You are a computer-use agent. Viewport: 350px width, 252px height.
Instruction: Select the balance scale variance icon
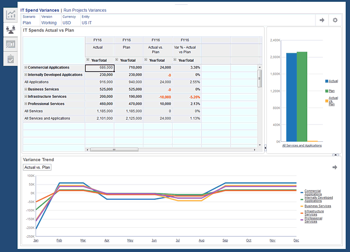[x=11, y=29]
